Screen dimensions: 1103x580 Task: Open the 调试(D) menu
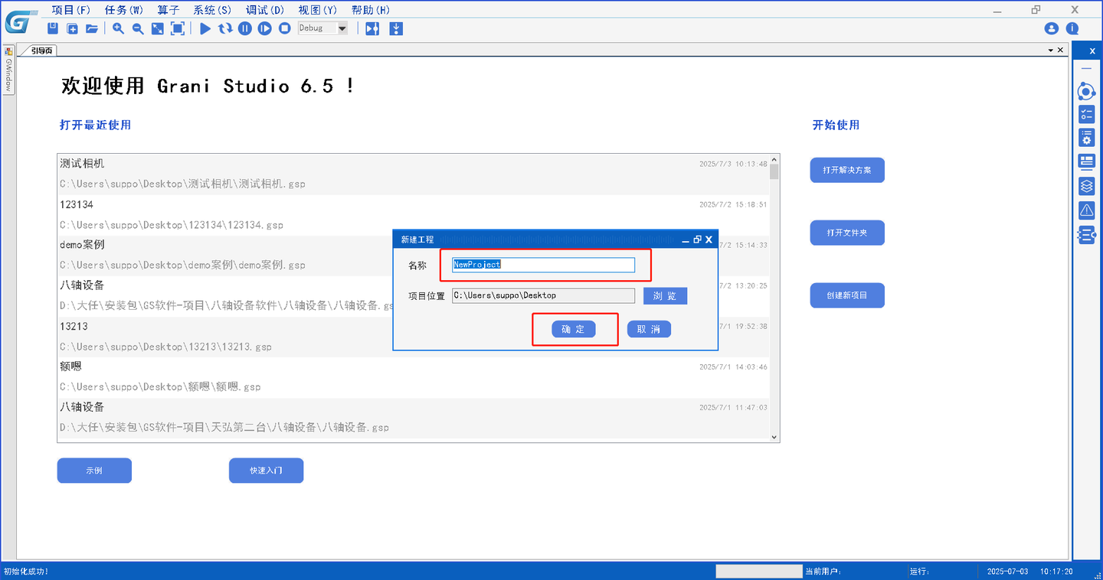(x=265, y=10)
